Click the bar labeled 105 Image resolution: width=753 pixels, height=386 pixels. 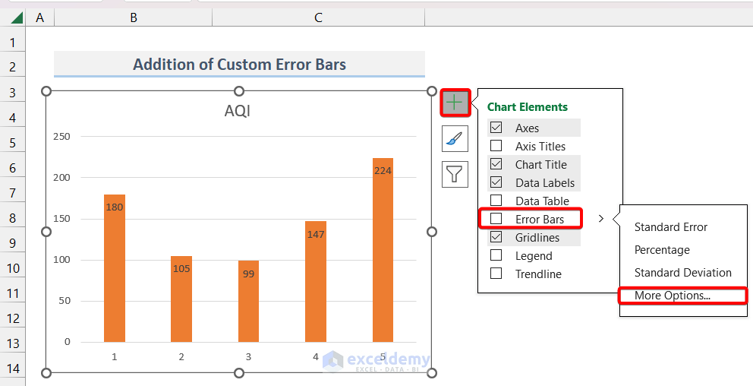(181, 299)
